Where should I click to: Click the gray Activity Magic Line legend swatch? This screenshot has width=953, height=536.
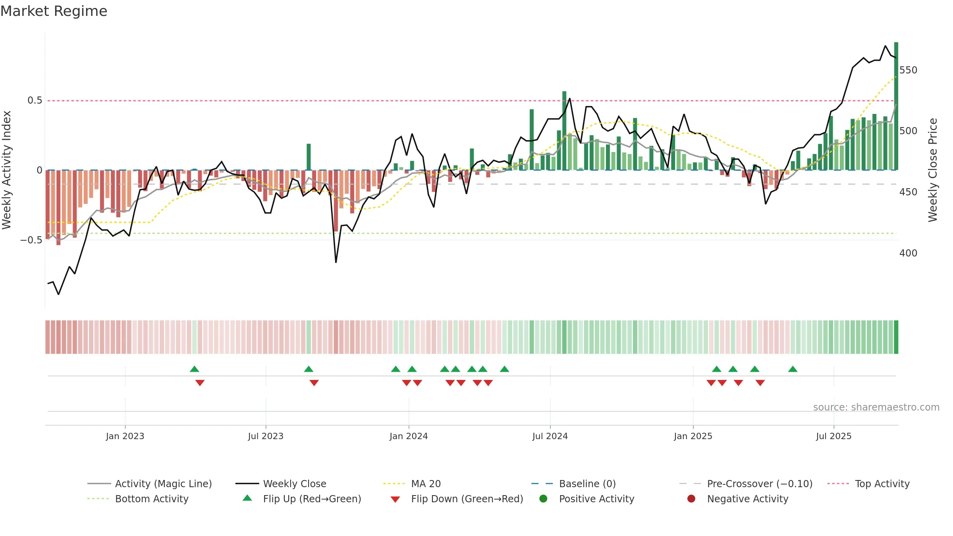pyautogui.click(x=99, y=484)
